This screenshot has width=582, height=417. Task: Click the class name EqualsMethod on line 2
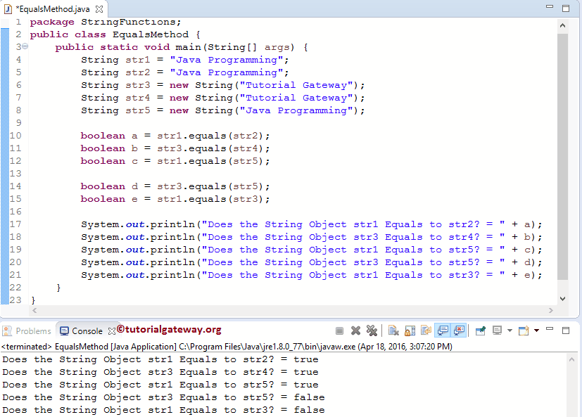click(x=151, y=34)
